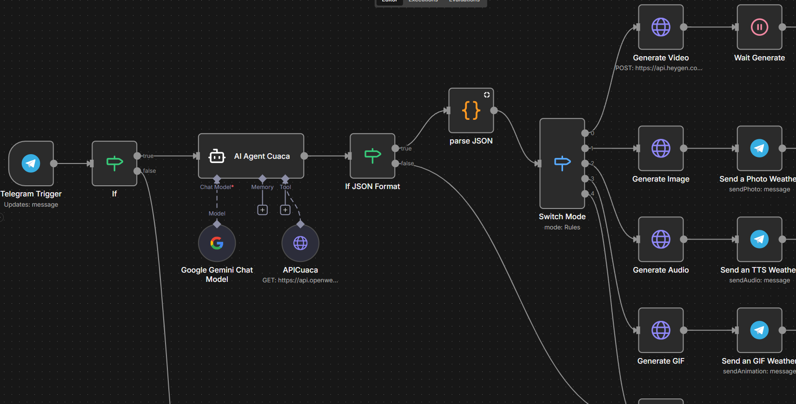
Task: Select the Telegram Trigger node
Action: 31,163
